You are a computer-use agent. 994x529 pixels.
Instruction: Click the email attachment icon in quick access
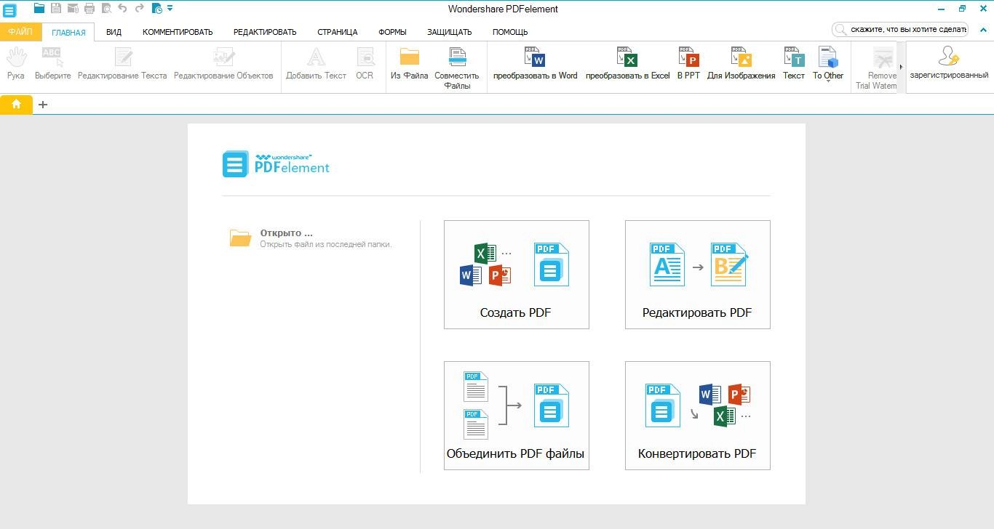coord(73,9)
